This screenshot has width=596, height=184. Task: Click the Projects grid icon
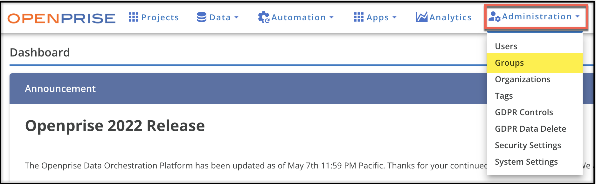coord(134,17)
